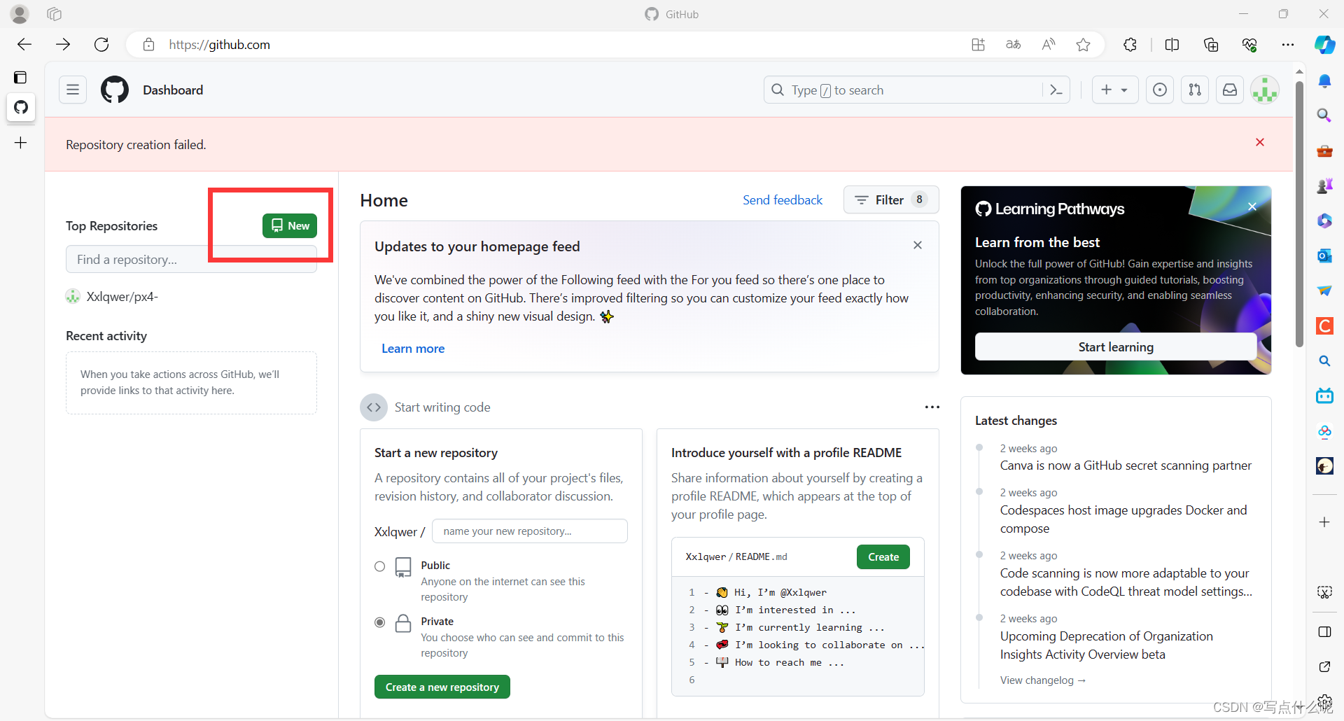
Task: Open the Issues icon in GitHub header
Action: [1159, 90]
